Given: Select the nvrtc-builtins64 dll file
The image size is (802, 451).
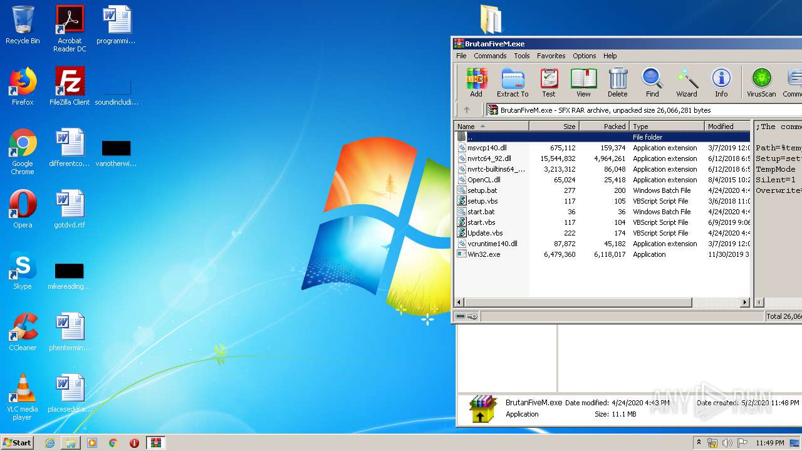Looking at the screenshot, I should [x=602, y=169].
